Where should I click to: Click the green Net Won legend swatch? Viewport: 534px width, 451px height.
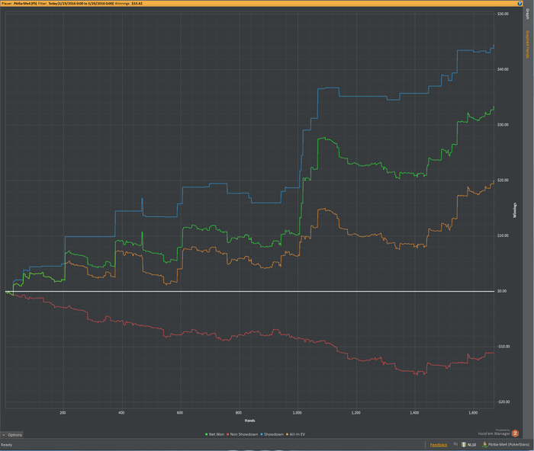(x=207, y=434)
